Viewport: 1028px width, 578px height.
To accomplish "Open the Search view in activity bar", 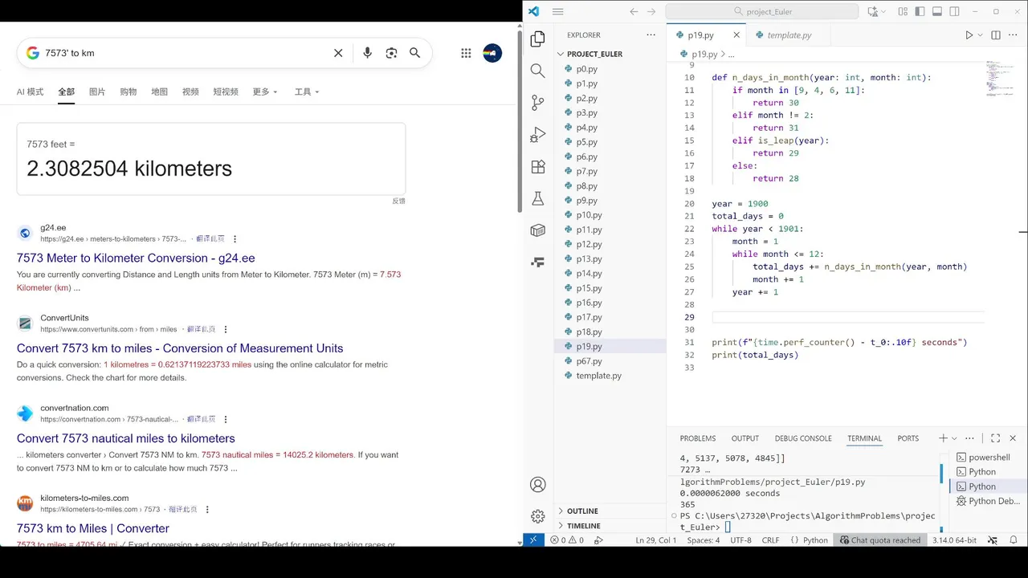I will [538, 71].
